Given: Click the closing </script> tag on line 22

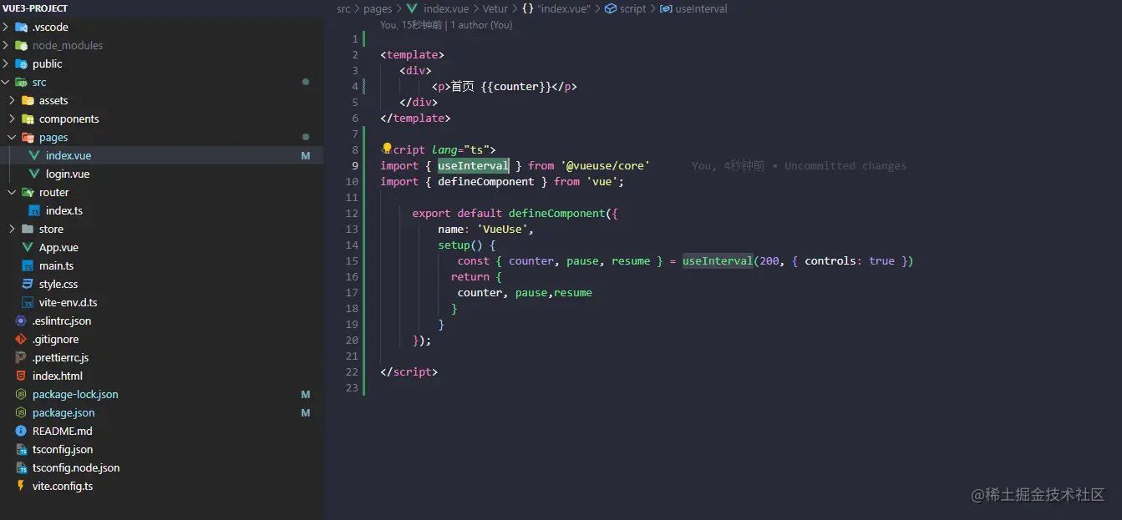Looking at the screenshot, I should click(x=409, y=372).
